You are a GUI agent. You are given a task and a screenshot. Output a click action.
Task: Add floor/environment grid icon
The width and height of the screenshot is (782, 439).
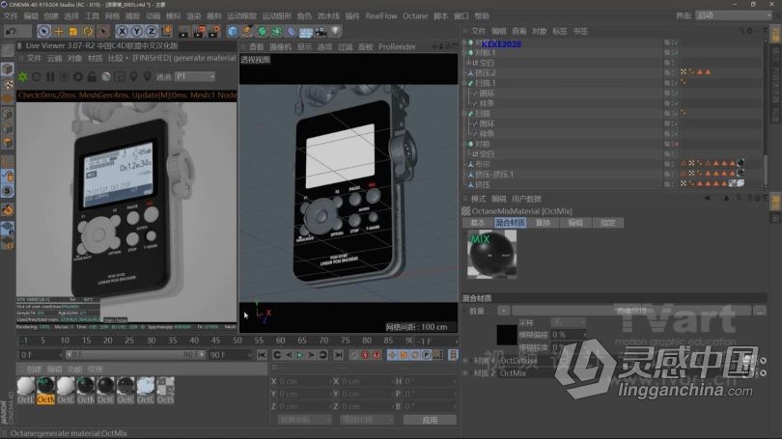306,32
